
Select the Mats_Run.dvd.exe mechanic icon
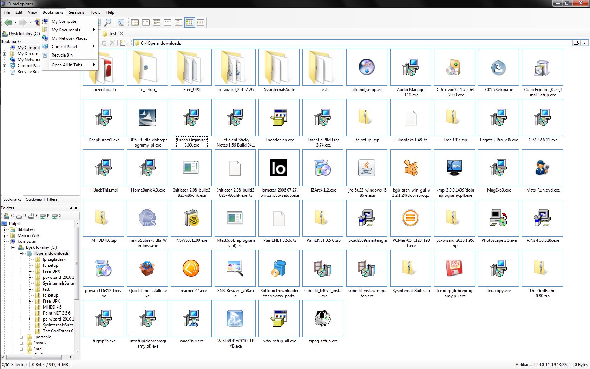tap(542, 168)
